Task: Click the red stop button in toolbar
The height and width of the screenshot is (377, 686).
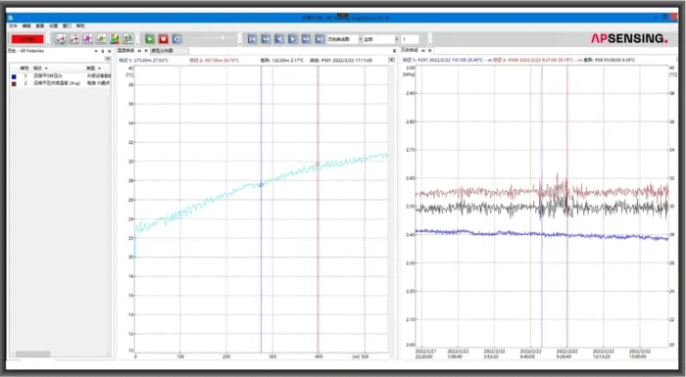Action: click(x=164, y=39)
